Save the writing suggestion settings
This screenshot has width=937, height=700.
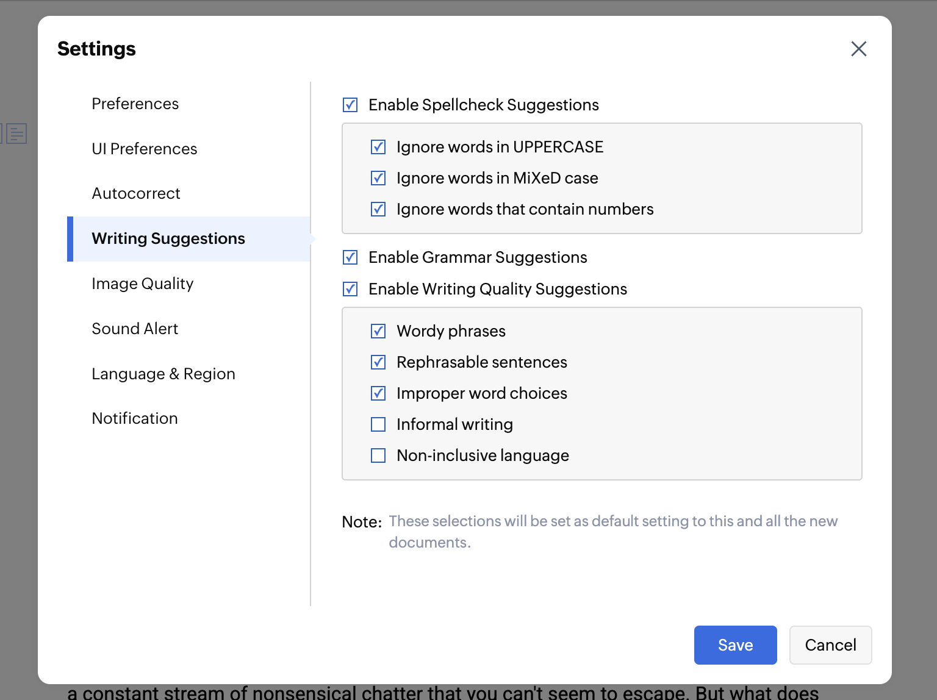735,645
